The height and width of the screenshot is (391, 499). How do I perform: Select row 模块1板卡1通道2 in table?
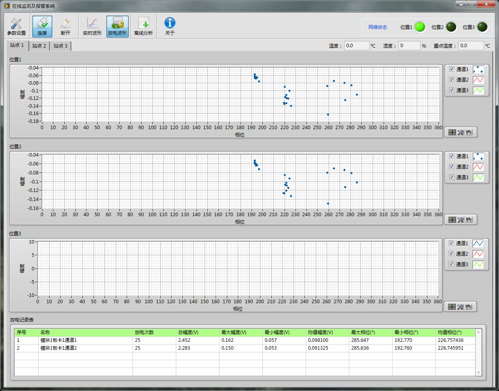pyautogui.click(x=245, y=348)
